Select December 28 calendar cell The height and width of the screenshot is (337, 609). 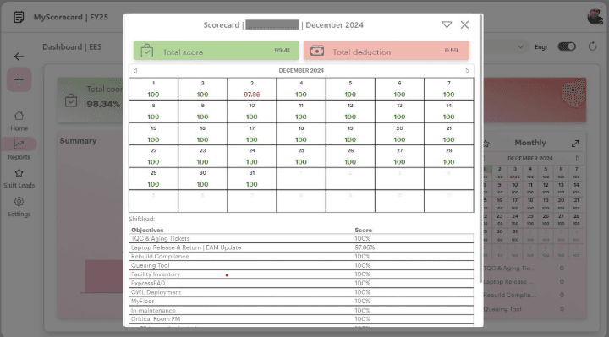click(x=448, y=156)
